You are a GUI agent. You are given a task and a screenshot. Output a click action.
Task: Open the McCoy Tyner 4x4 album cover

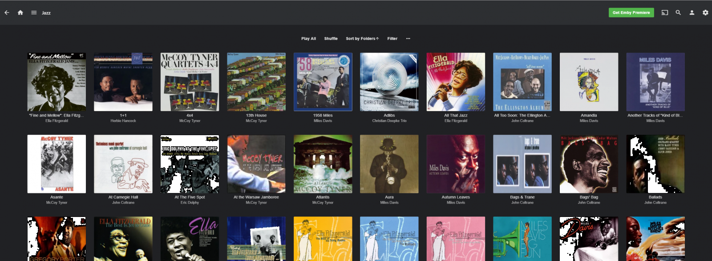[190, 82]
